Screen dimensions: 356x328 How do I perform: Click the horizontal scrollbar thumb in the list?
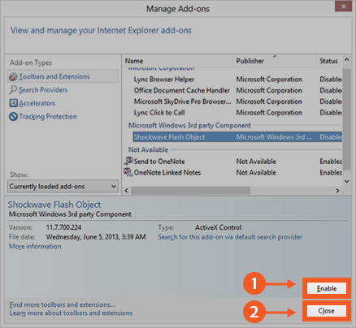(x=190, y=191)
